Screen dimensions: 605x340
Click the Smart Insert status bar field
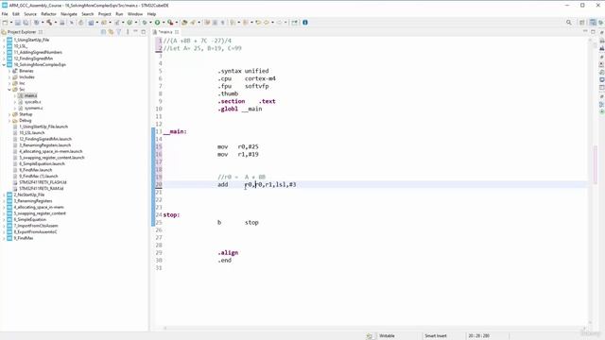436,336
